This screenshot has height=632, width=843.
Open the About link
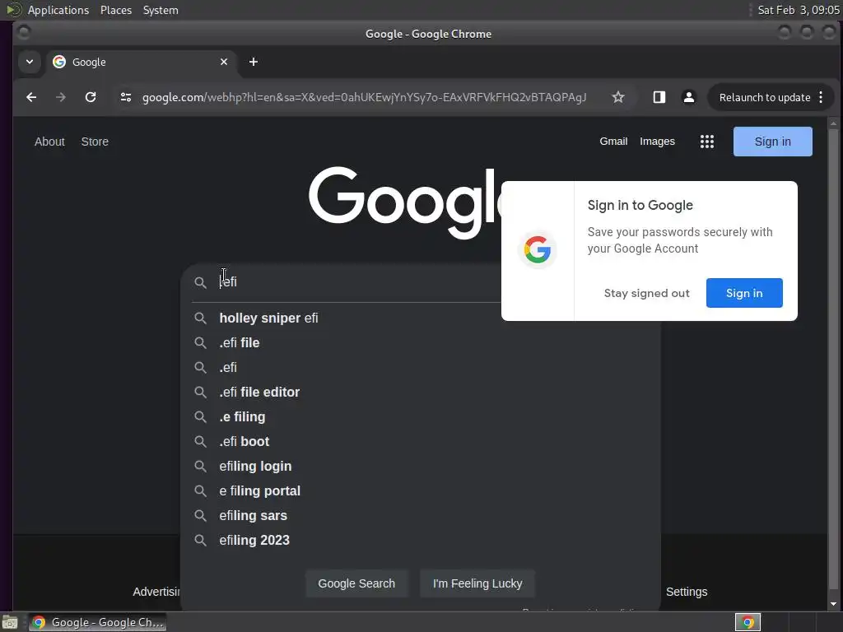coord(49,142)
